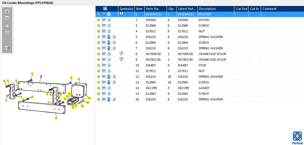Click the Perkins logo
The image size is (304, 145).
(297, 137)
